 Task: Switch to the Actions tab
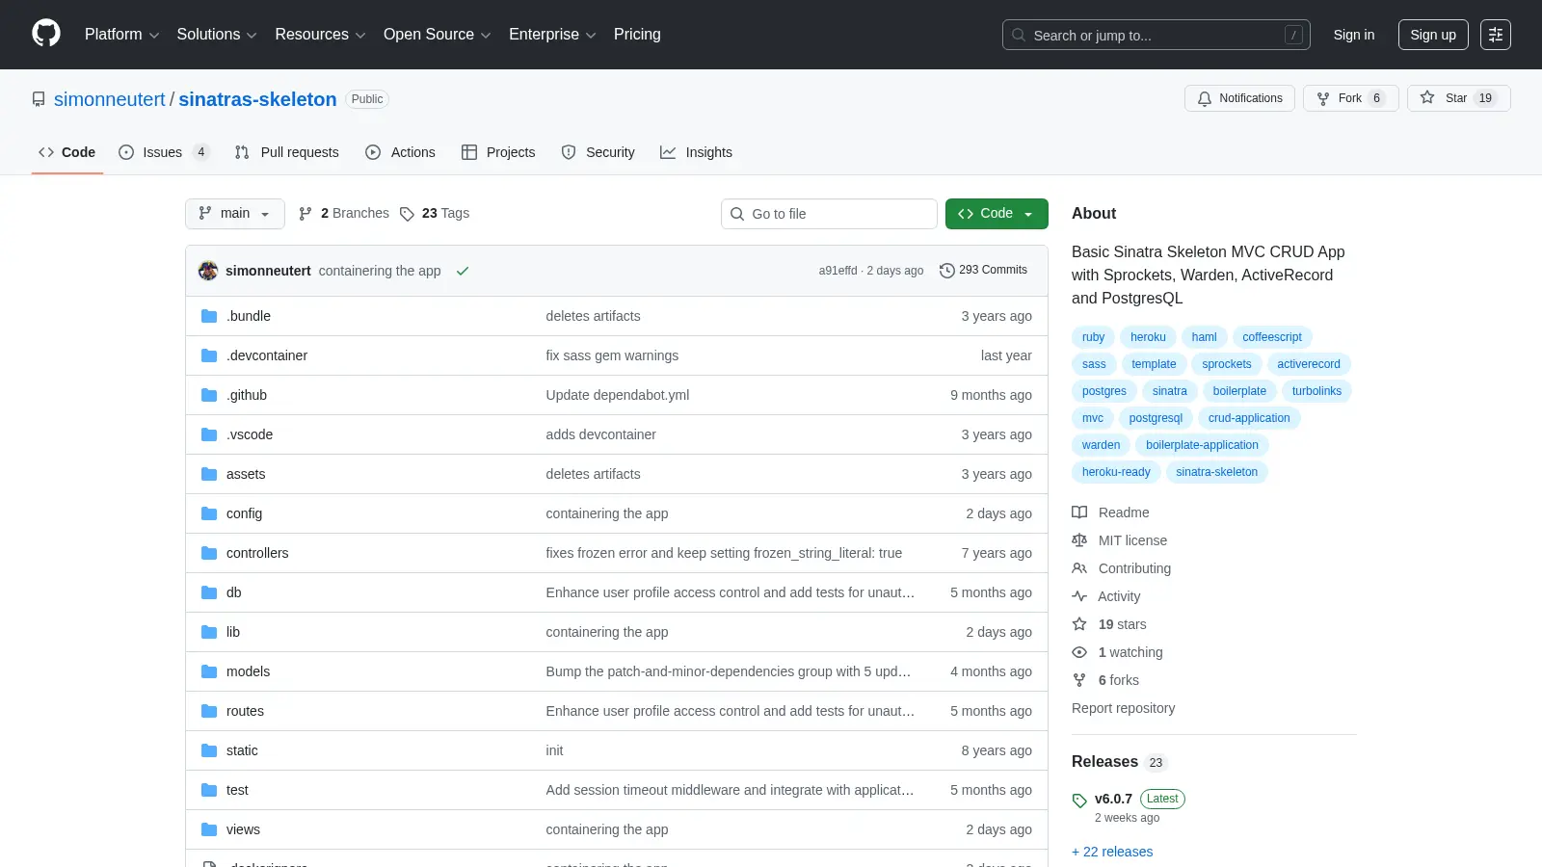pos(401,152)
